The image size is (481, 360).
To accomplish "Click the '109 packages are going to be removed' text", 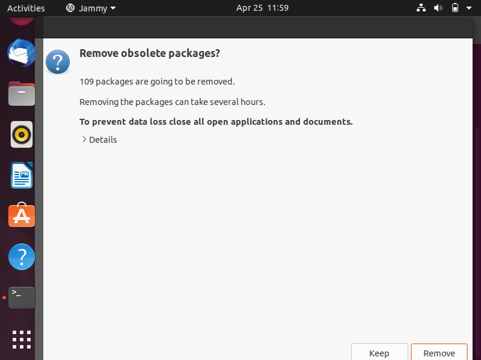I will pyautogui.click(x=157, y=82).
